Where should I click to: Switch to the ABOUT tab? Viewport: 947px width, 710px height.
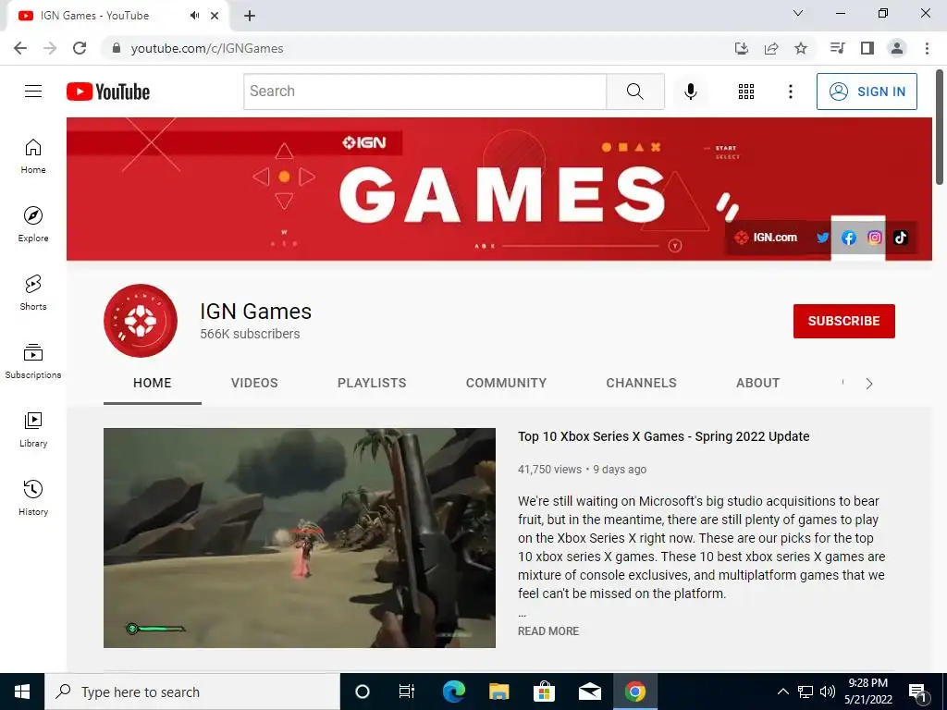tap(758, 383)
